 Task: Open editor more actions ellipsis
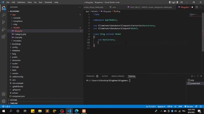click(x=200, y=7)
